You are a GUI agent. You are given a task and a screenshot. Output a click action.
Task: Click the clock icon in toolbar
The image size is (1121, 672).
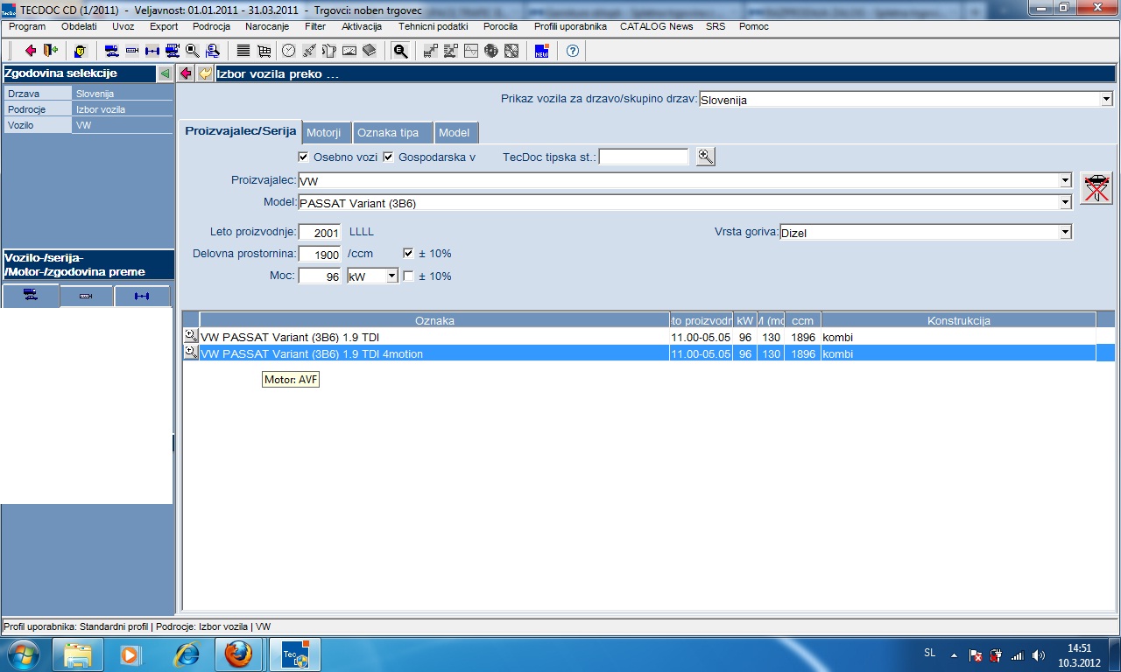click(x=288, y=51)
